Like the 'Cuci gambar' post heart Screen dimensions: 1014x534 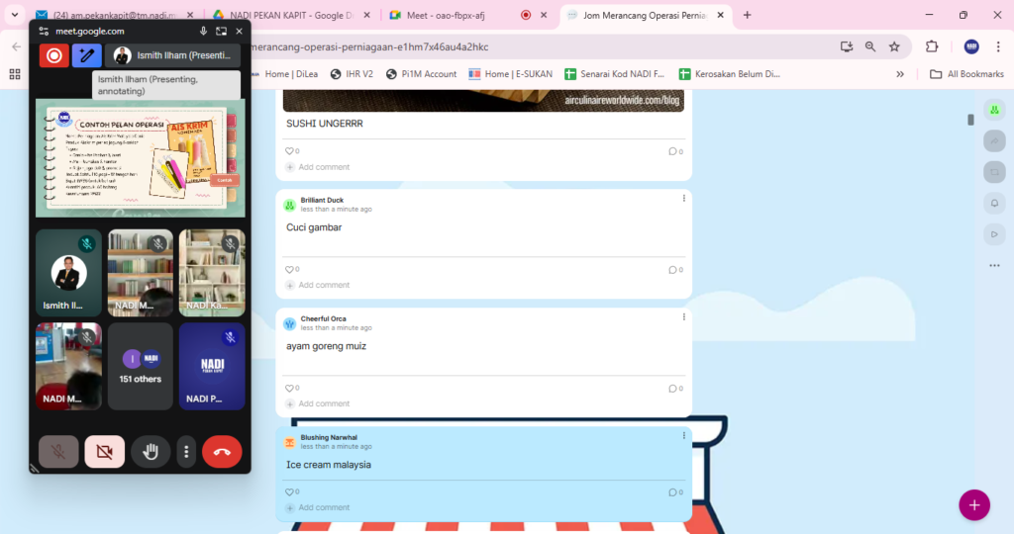(x=290, y=269)
